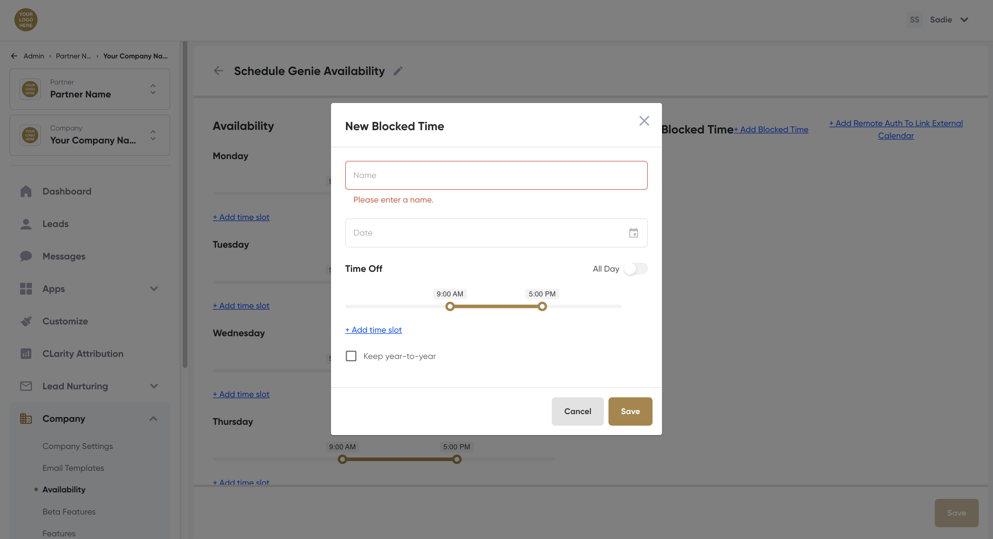Click the Customize paintbrush icon
This screenshot has height=539, width=993.
(x=26, y=321)
